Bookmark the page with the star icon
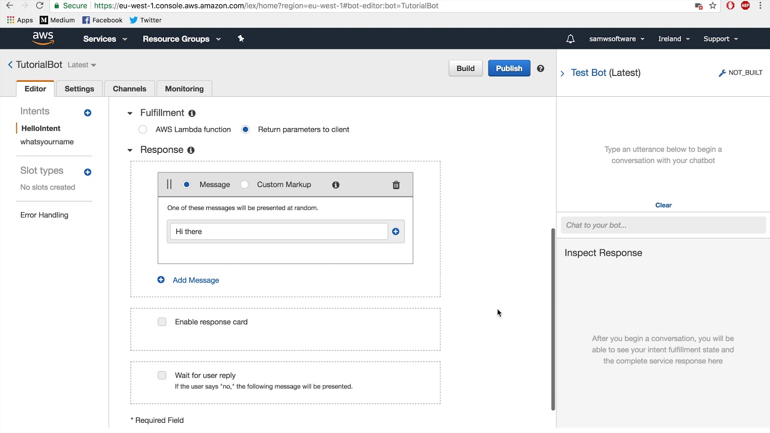 (x=713, y=5)
